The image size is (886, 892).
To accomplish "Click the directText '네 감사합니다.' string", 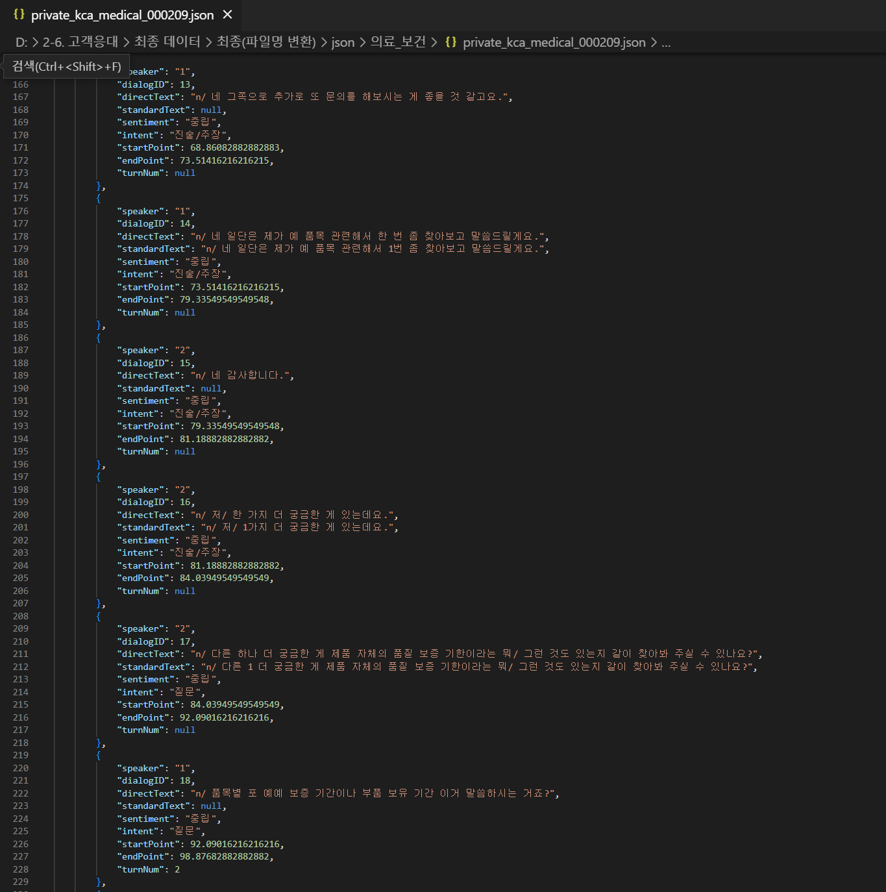I will pyautogui.click(x=240, y=375).
